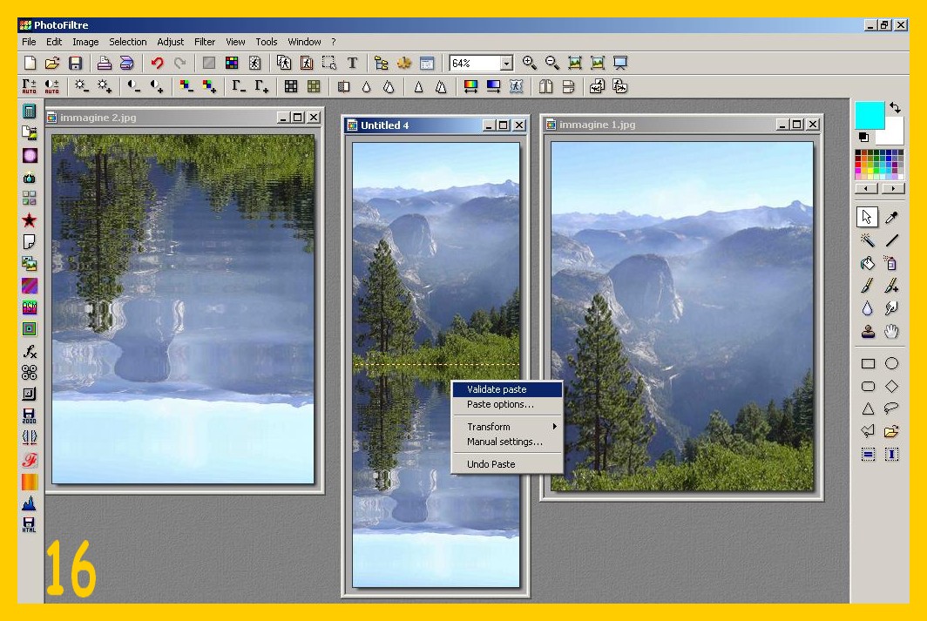
Task: Open the 64% zoom level dropdown
Action: [506, 64]
